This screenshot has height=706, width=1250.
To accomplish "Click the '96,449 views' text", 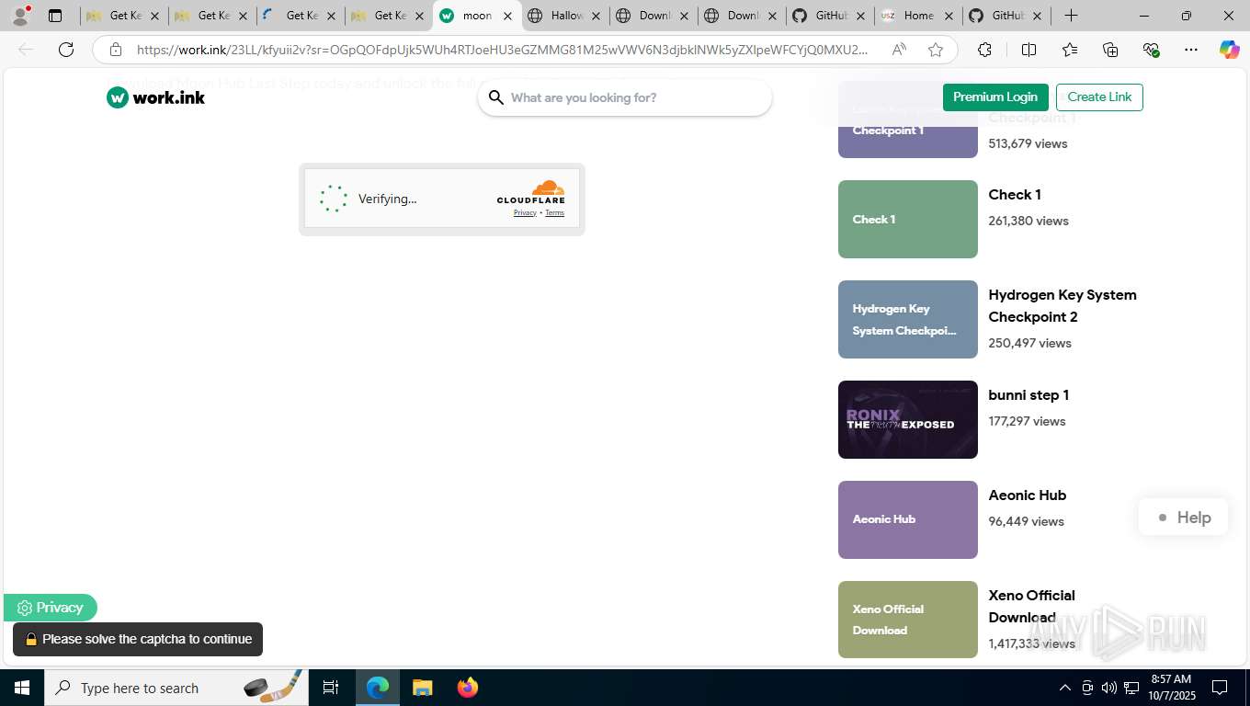I will pyautogui.click(x=1026, y=521).
